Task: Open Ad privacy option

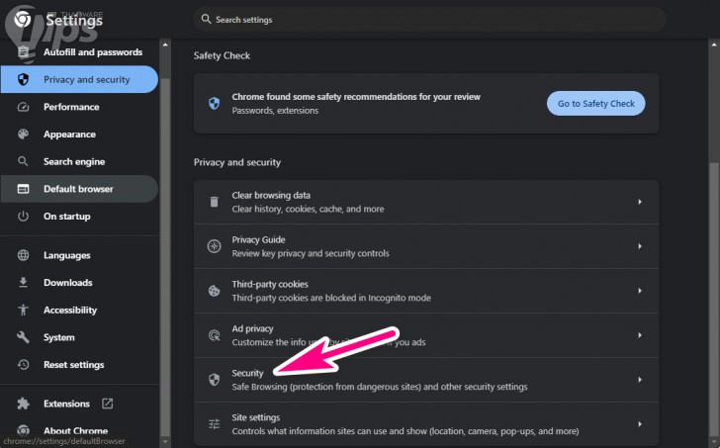Action: [x=426, y=335]
